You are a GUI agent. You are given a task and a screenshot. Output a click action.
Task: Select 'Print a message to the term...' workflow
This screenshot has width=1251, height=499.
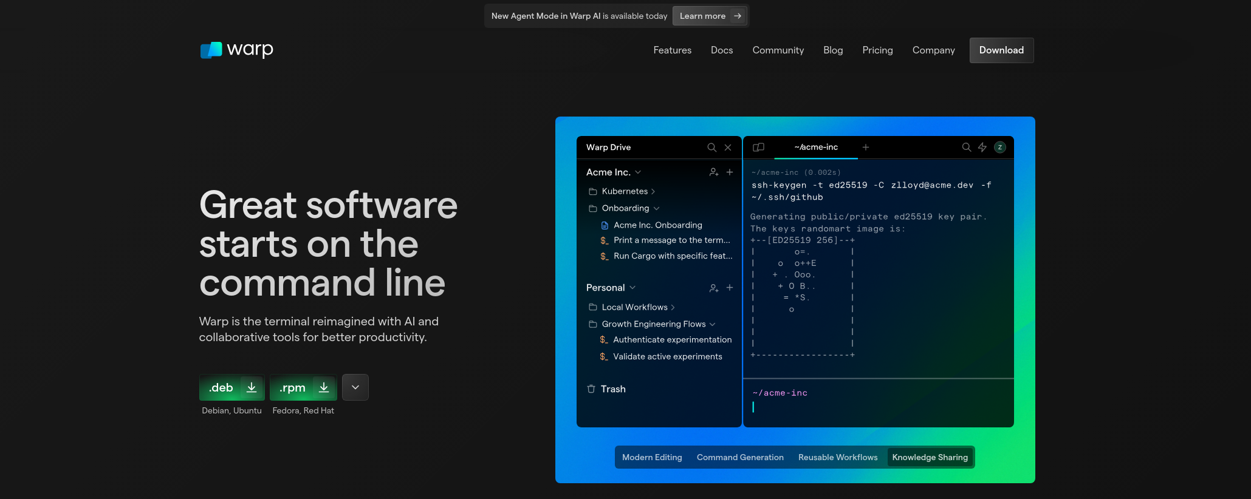[x=672, y=240]
